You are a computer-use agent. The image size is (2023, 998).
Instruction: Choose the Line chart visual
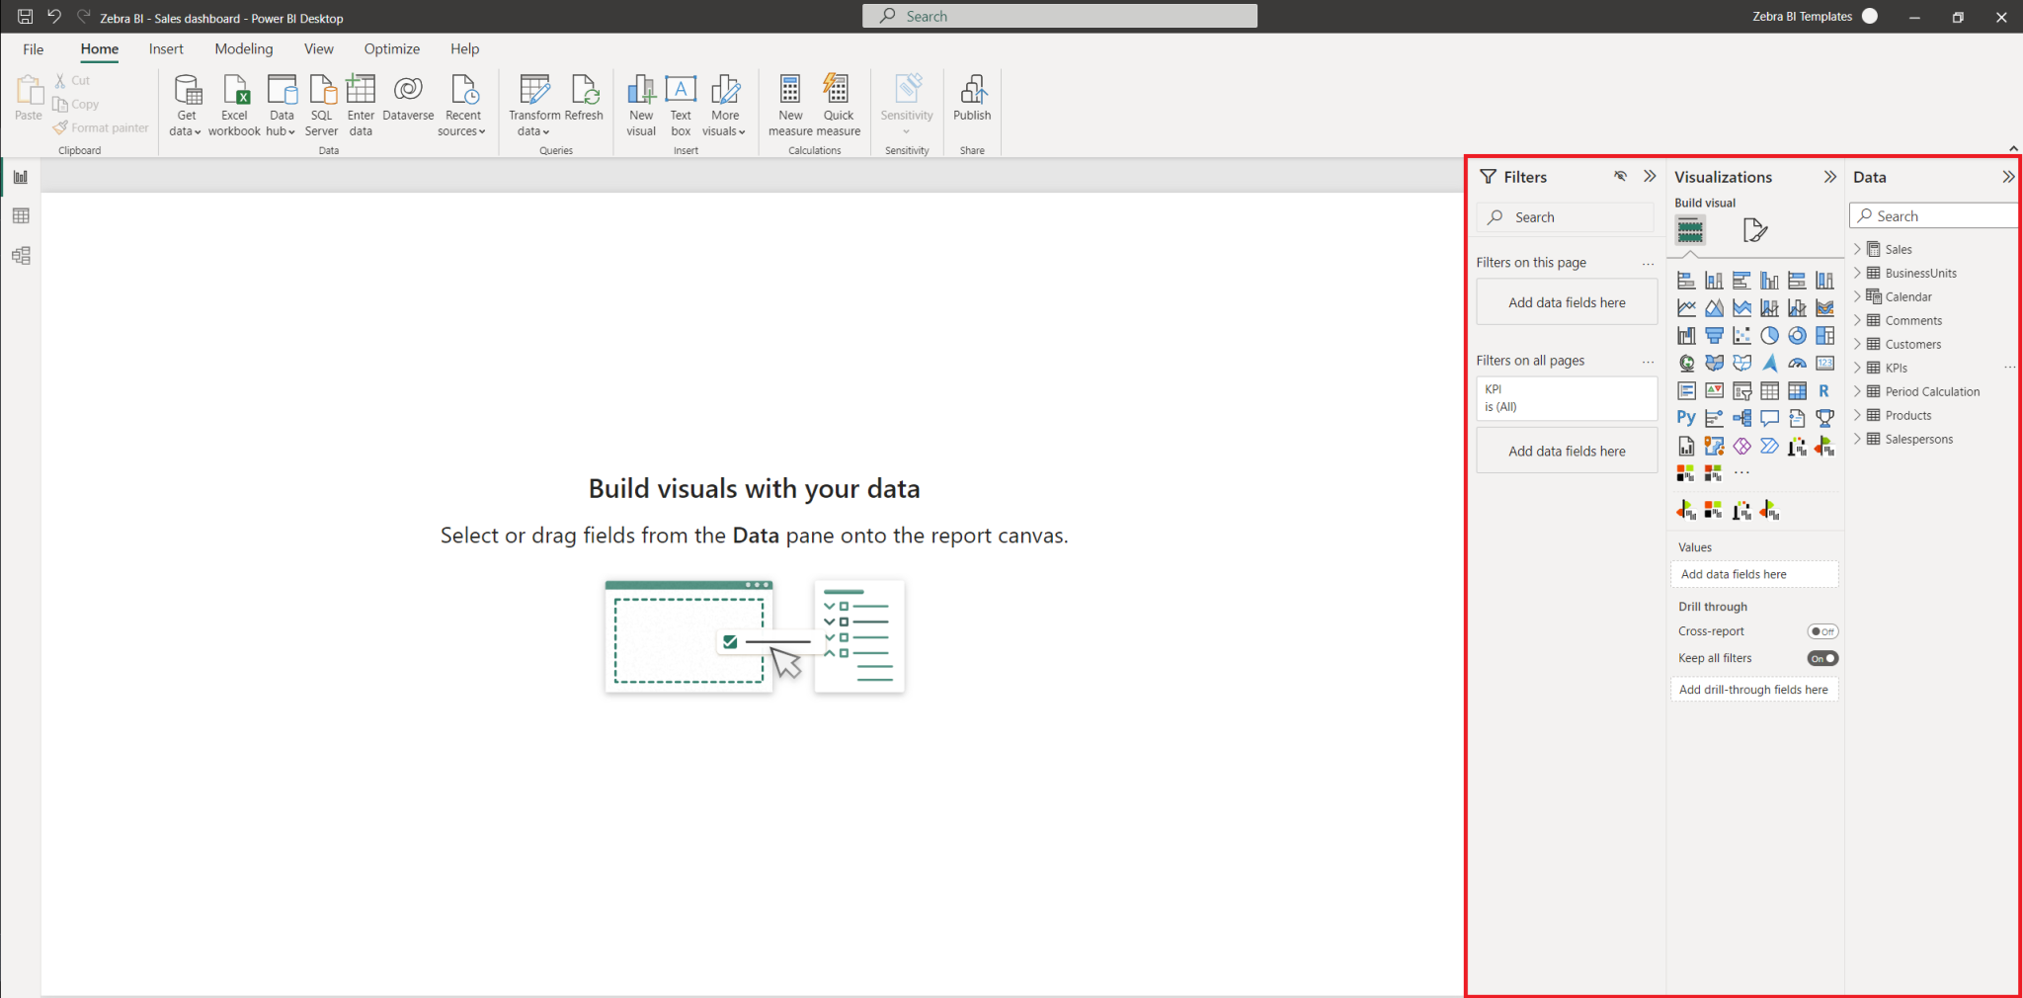click(1686, 308)
